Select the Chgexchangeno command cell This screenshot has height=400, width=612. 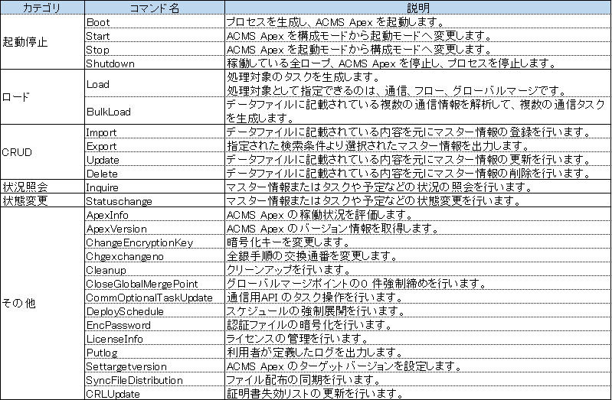tap(154, 255)
